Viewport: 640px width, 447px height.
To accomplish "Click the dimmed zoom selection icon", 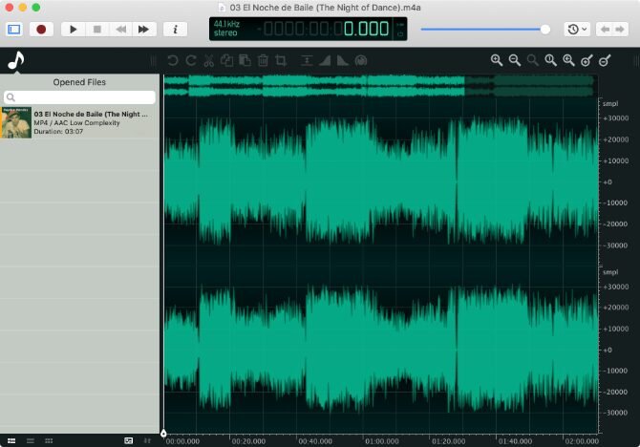I will pyautogui.click(x=533, y=60).
